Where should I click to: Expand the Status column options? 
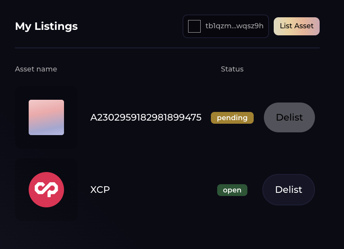pos(232,69)
